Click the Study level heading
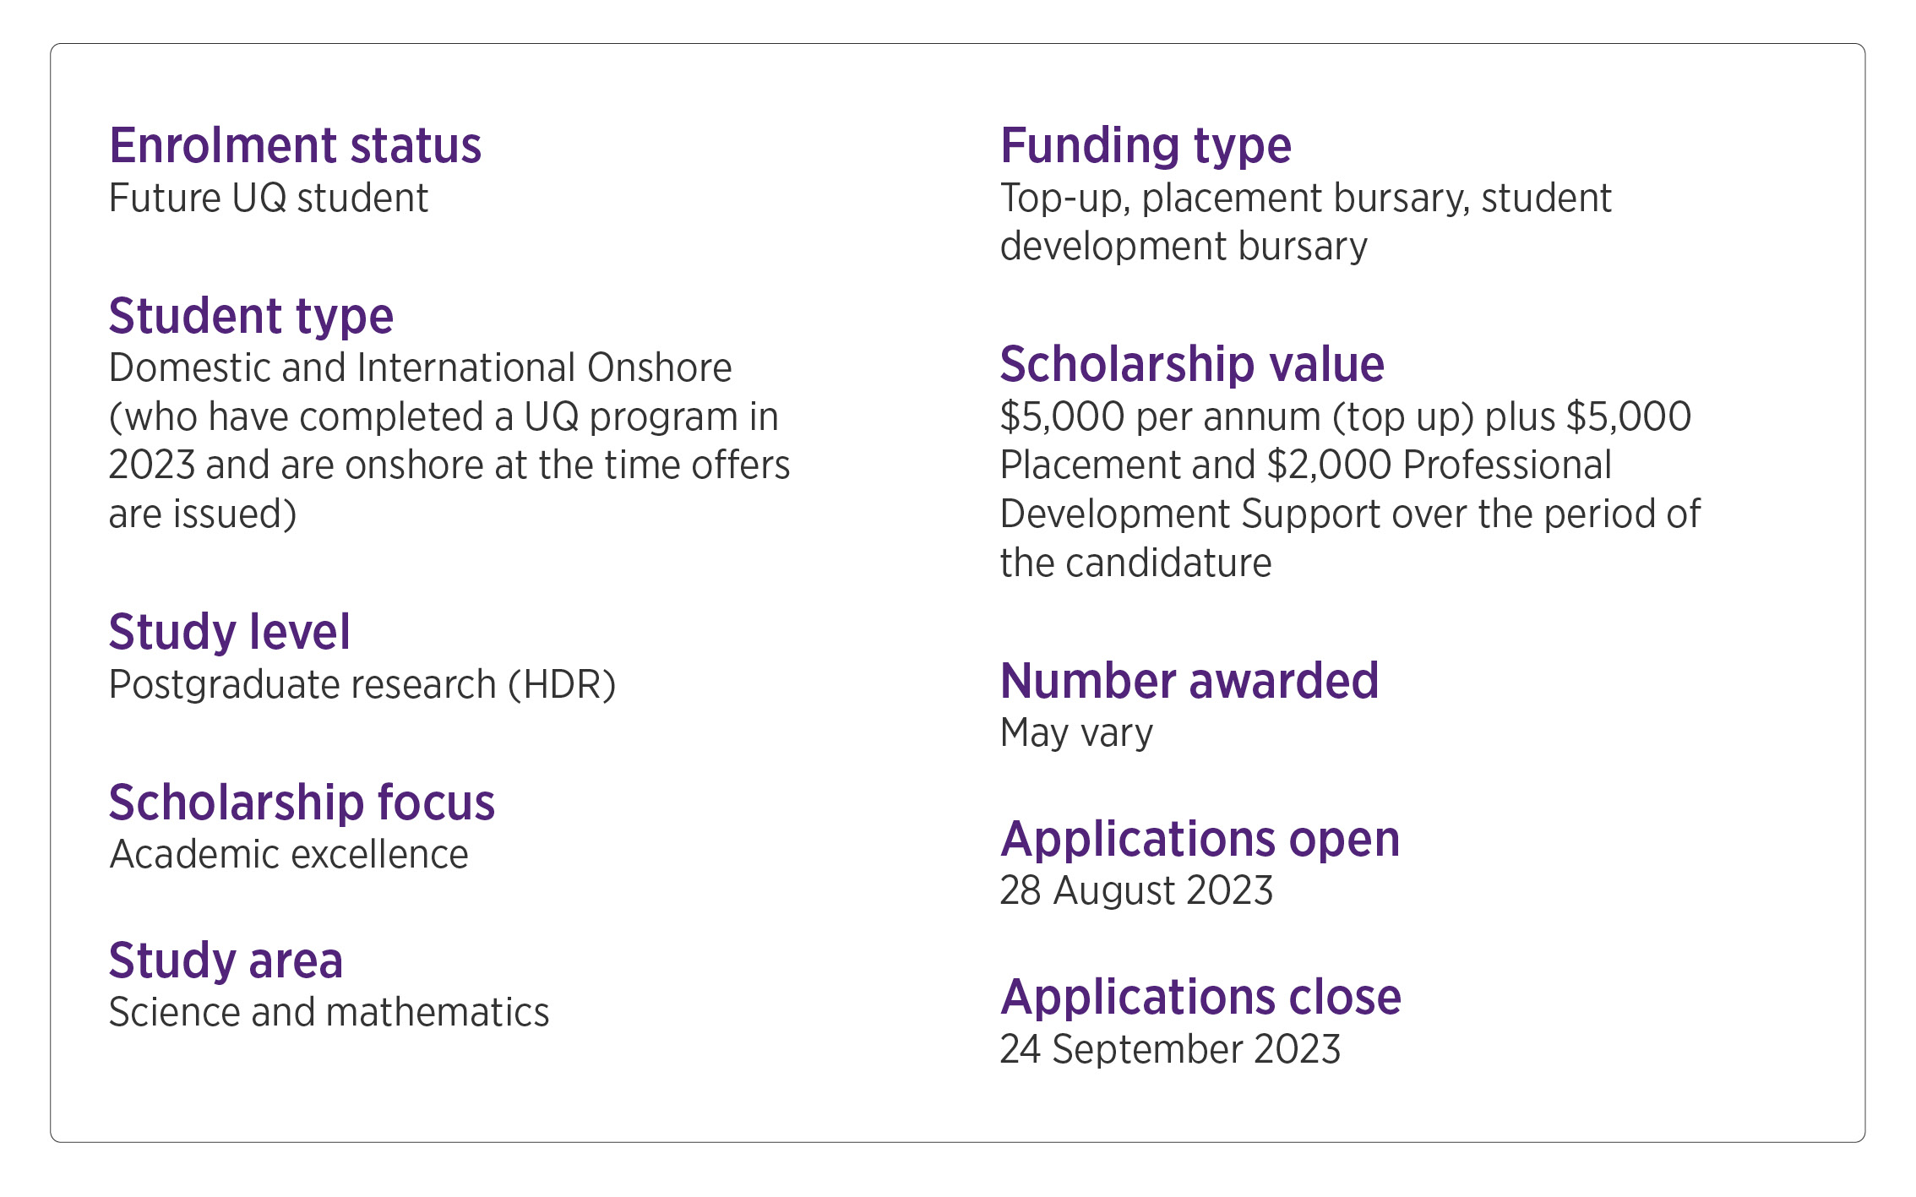The image size is (1916, 1197). tap(229, 633)
